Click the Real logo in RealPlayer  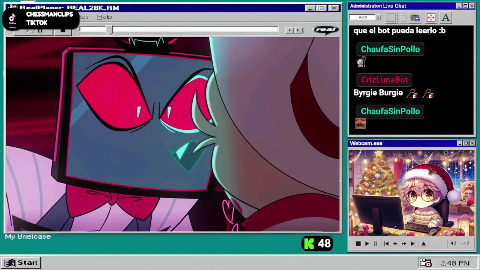(325, 30)
